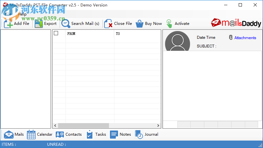
Task: Toggle the select-all checkbox in mail list header
Action: [x=56, y=33]
